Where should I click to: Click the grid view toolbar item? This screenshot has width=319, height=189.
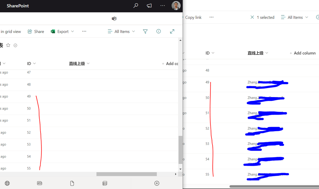[11, 32]
